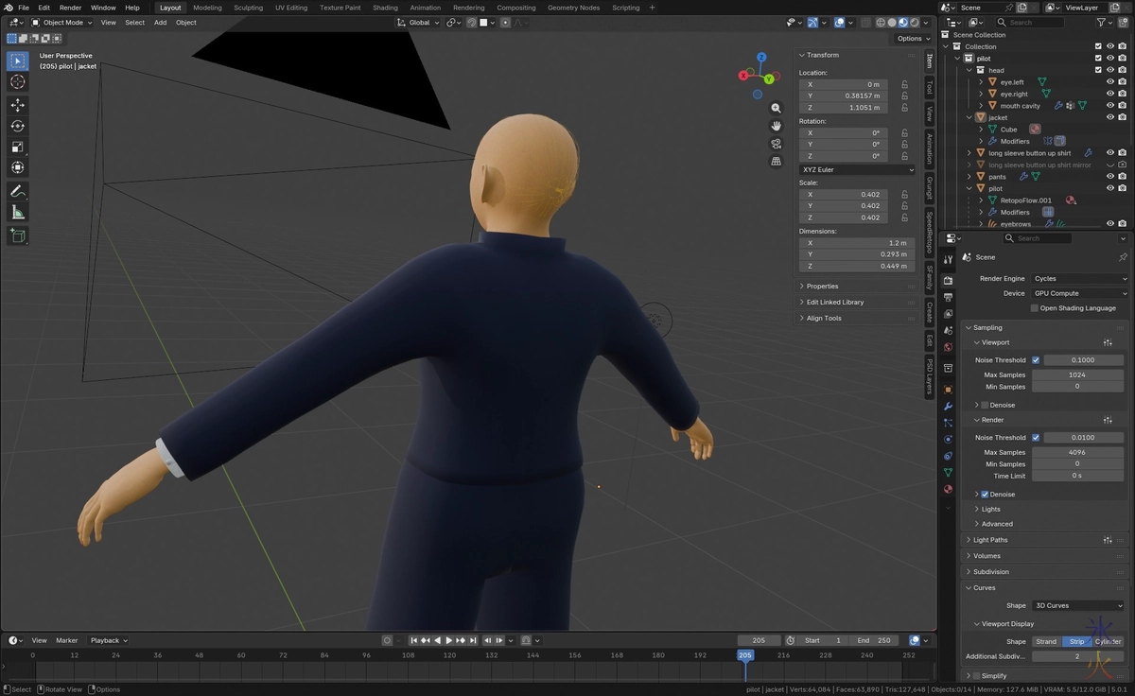The width and height of the screenshot is (1135, 696).
Task: Enable Open Shading Language checkbox
Action: 1035,308
